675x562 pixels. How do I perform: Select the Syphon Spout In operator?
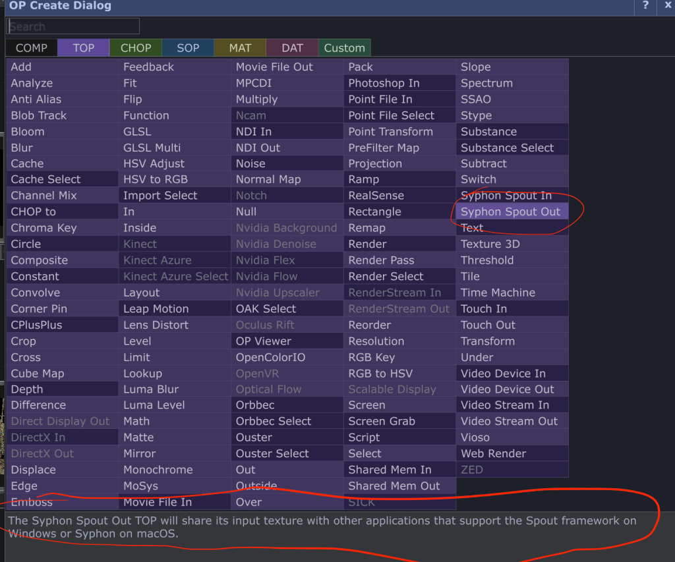[506, 196]
